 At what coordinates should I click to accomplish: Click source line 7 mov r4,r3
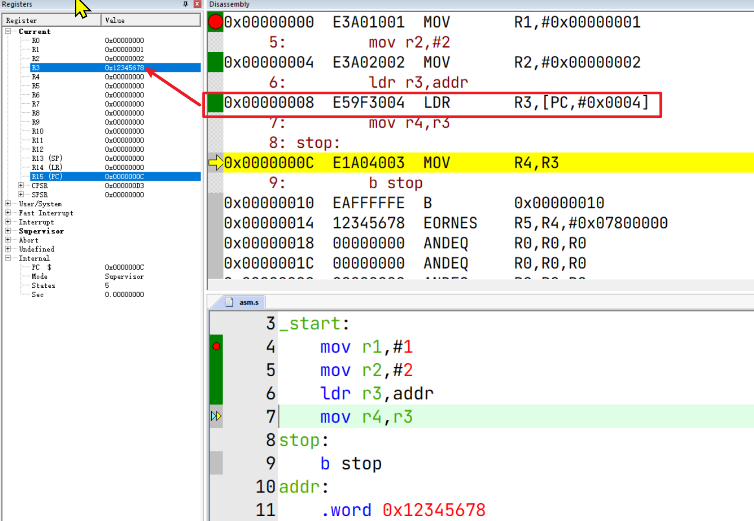[x=366, y=417]
